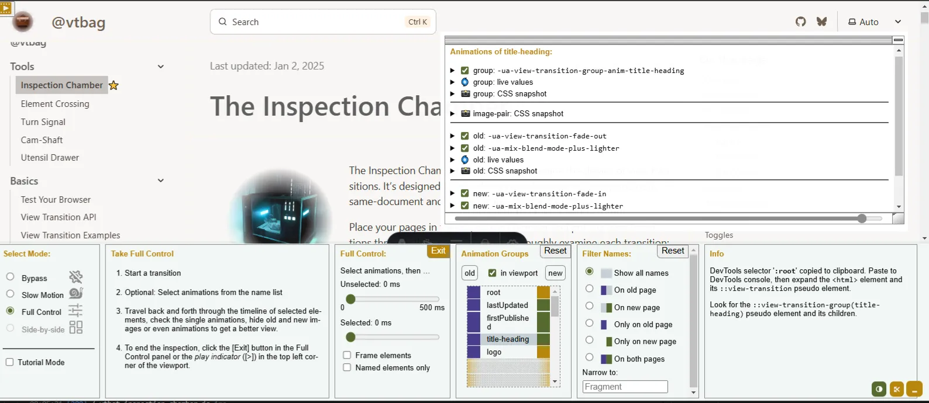Expand the new: -ua-mix-blend-mode-plus-lighter row triangle

pos(452,206)
